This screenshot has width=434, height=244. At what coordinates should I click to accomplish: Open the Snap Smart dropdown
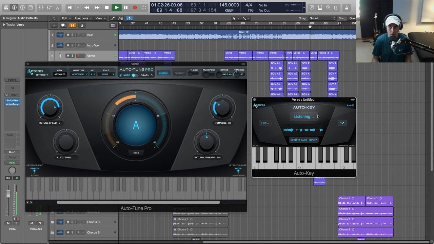pyautogui.click(x=322, y=18)
